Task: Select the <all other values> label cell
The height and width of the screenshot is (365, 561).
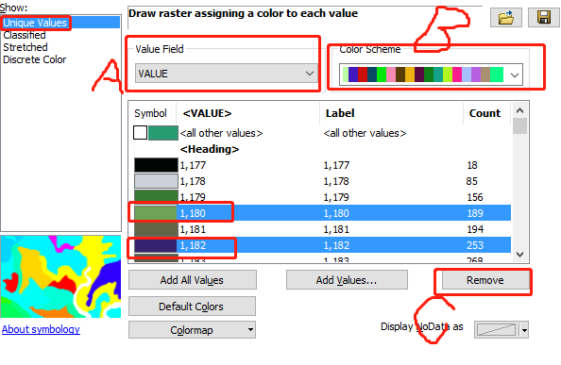Action: 365,133
